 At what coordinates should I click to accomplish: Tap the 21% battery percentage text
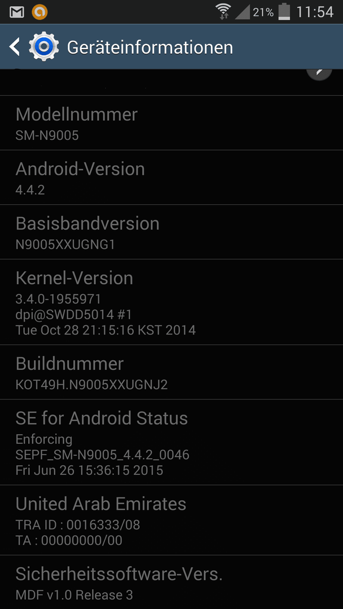pos(263,12)
